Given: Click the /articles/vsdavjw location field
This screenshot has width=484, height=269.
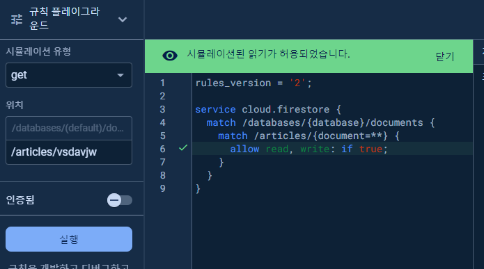Looking at the screenshot, I should click(69, 152).
